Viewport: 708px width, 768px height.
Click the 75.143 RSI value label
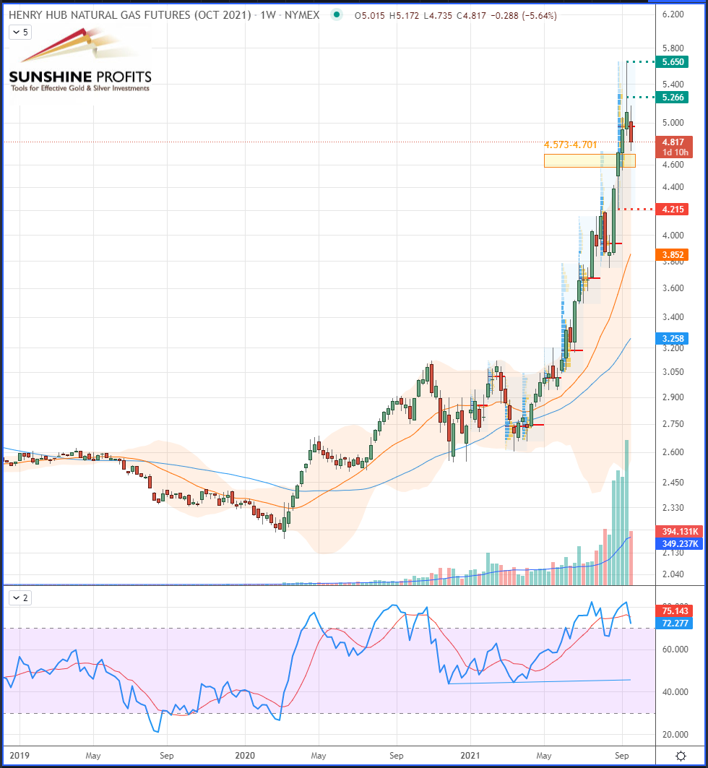pos(674,610)
